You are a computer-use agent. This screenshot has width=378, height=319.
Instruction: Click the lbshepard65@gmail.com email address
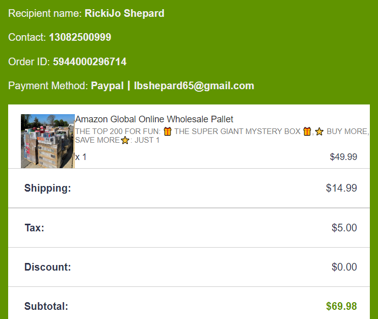(x=194, y=86)
